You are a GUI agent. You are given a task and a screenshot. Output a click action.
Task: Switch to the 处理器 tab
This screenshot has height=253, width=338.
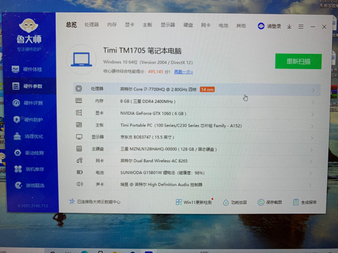91,25
